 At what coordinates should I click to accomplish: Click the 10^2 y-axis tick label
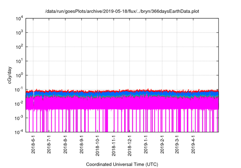(20, 47)
